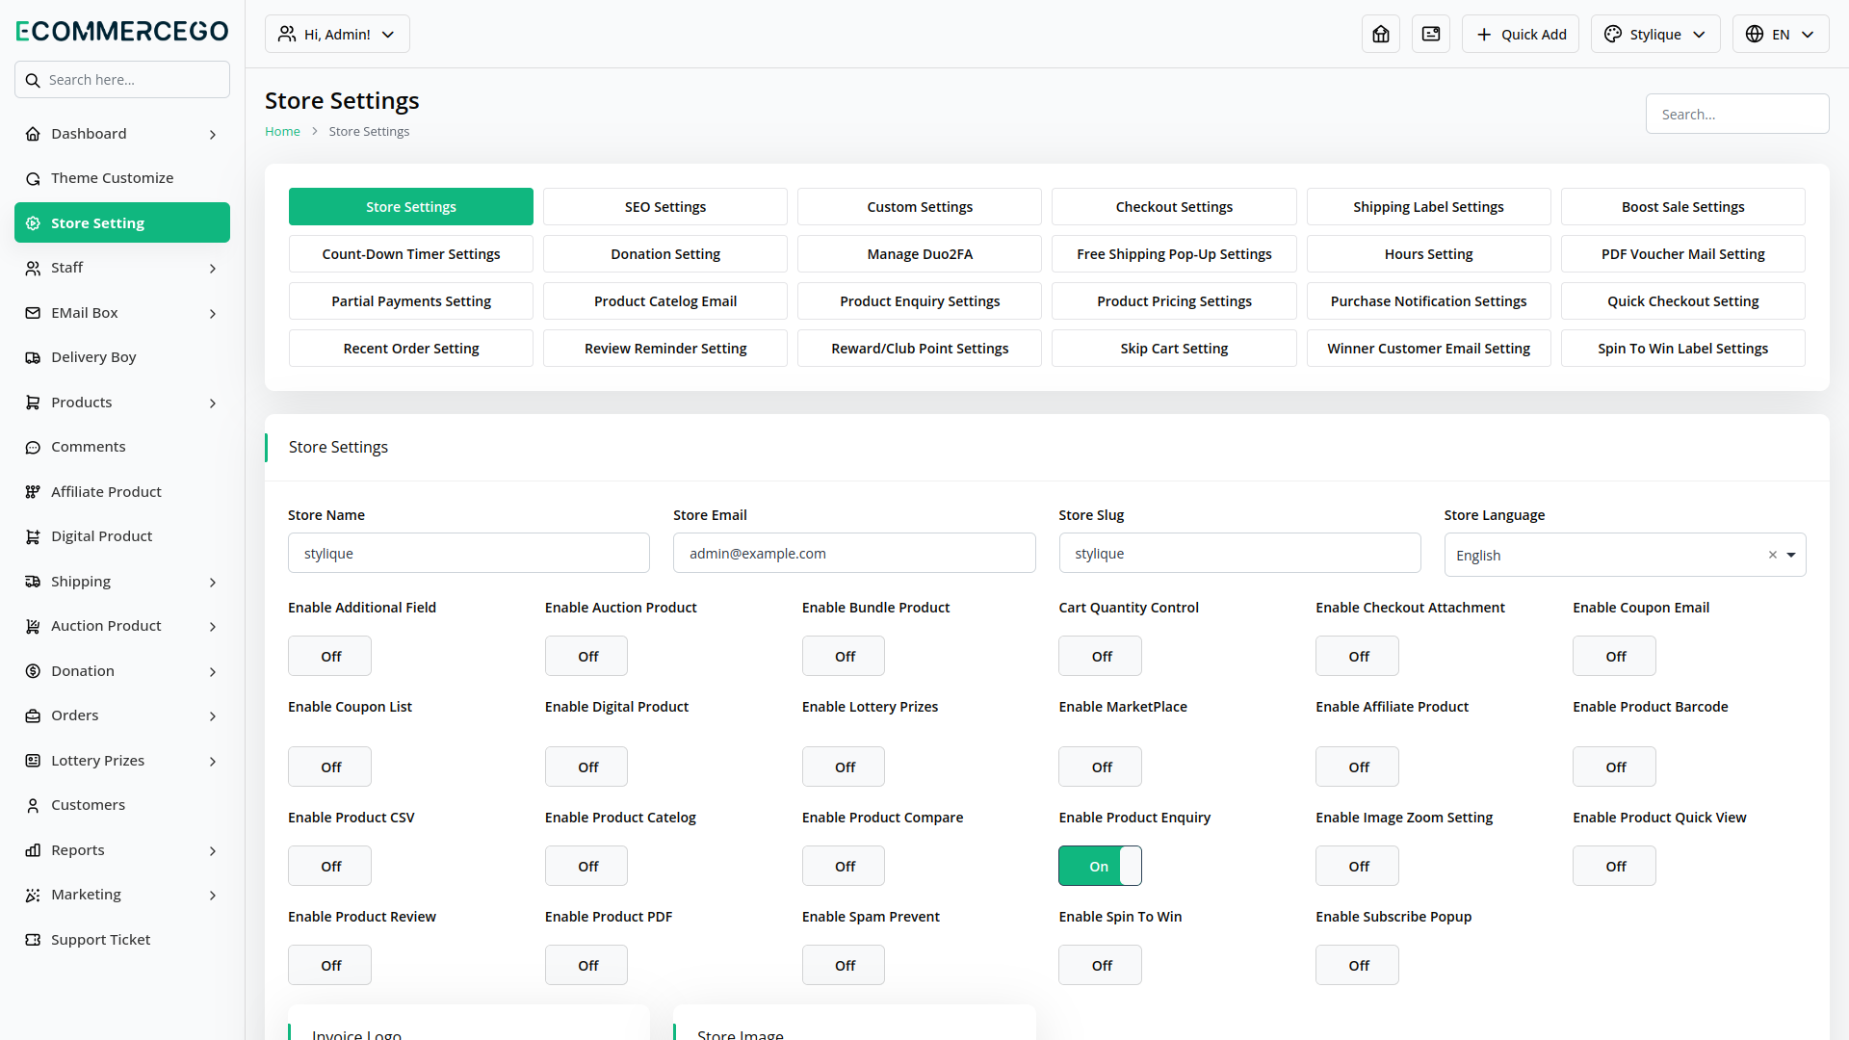Viewport: 1849px width, 1040px height.
Task: Click the Products cart icon in sidebar
Action: (x=33, y=403)
